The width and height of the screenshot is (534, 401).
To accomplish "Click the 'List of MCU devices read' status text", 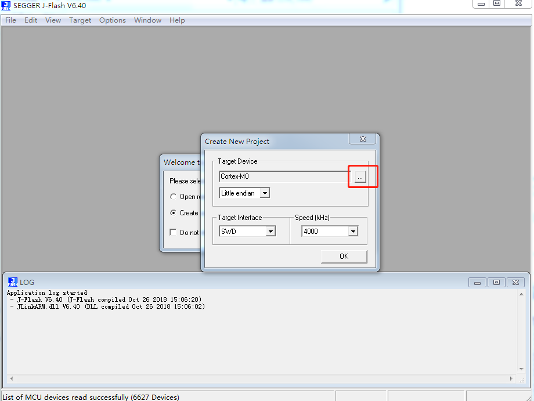I will tap(91, 397).
